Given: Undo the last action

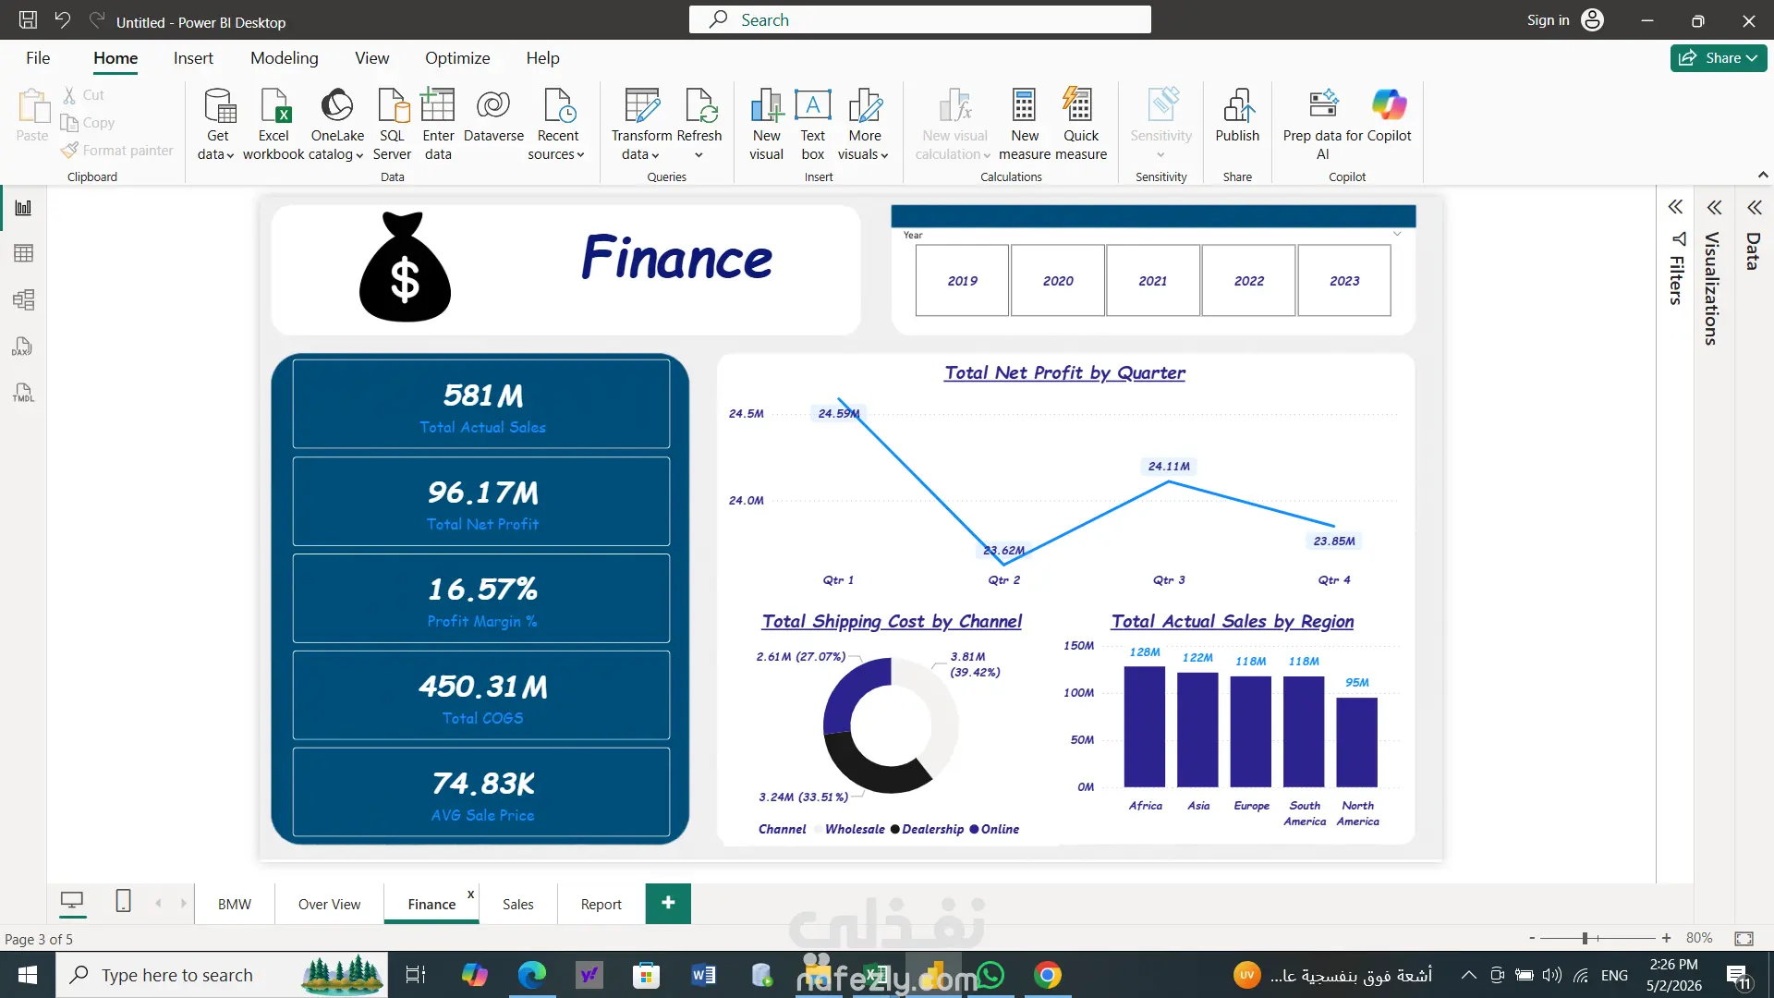Looking at the screenshot, I should coord(63,20).
